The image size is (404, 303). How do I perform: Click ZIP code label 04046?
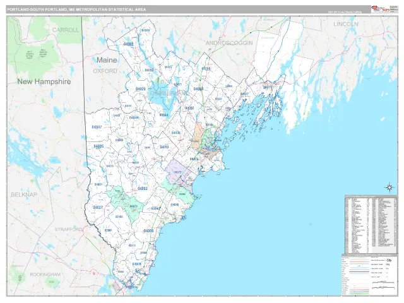(175, 205)
